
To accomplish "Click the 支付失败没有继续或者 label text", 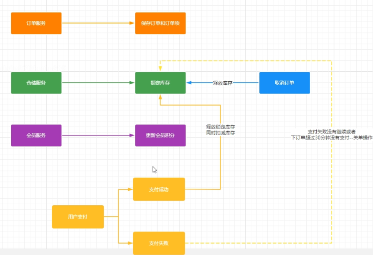I will point(332,131).
